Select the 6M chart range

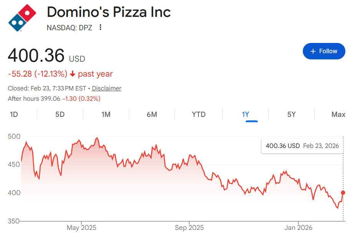pyautogui.click(x=152, y=114)
